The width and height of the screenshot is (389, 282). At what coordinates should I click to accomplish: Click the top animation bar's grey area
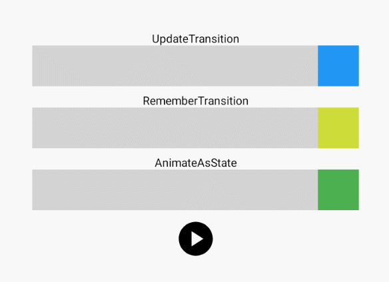(x=175, y=66)
